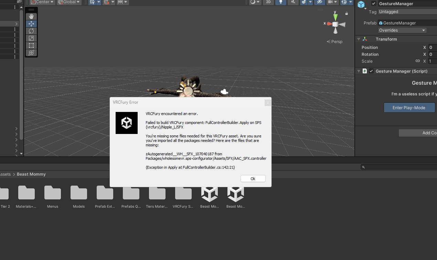Toggle grid snapping icon in scene toolbar

(92, 2)
